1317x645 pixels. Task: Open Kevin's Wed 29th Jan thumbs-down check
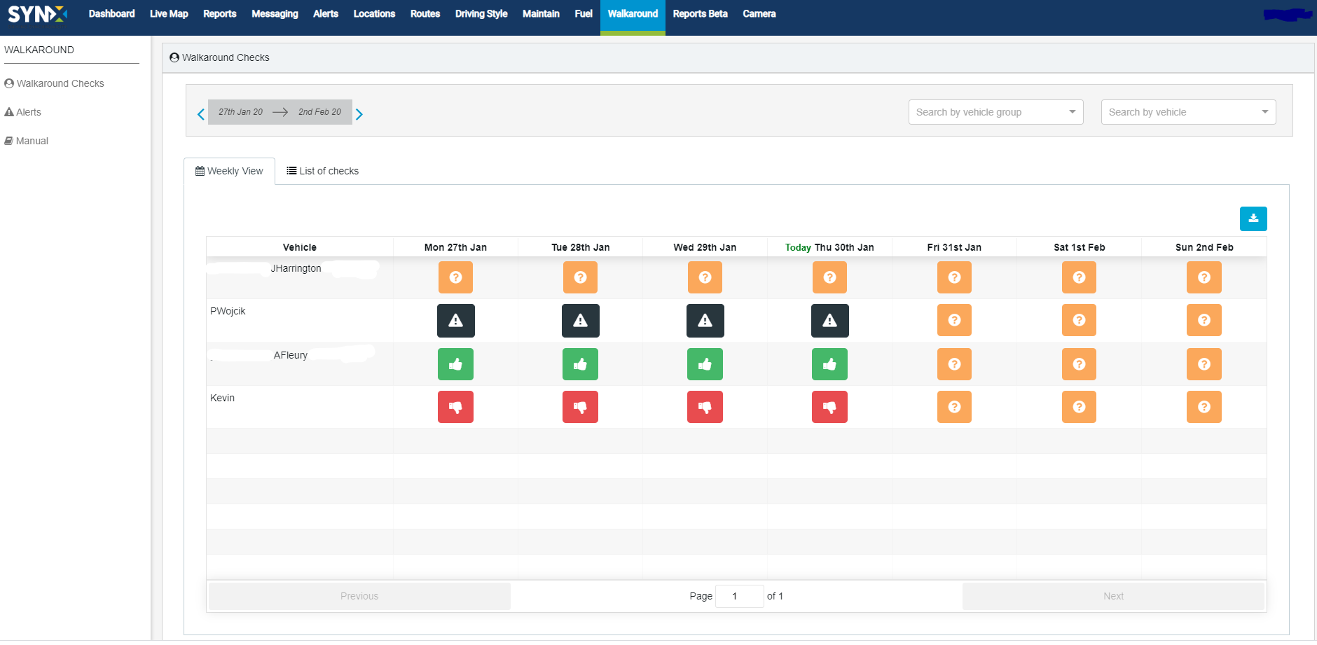pyautogui.click(x=705, y=407)
